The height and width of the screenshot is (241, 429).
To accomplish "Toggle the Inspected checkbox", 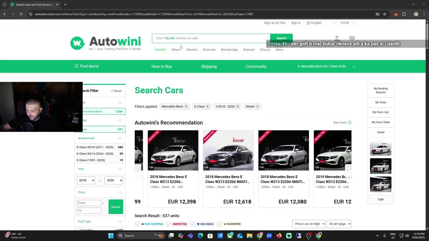I will pyautogui.click(x=169, y=224).
